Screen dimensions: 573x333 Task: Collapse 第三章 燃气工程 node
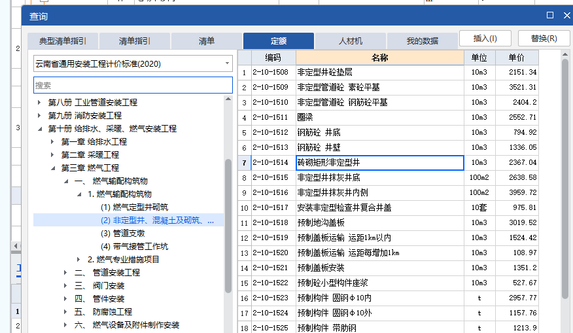53,168
